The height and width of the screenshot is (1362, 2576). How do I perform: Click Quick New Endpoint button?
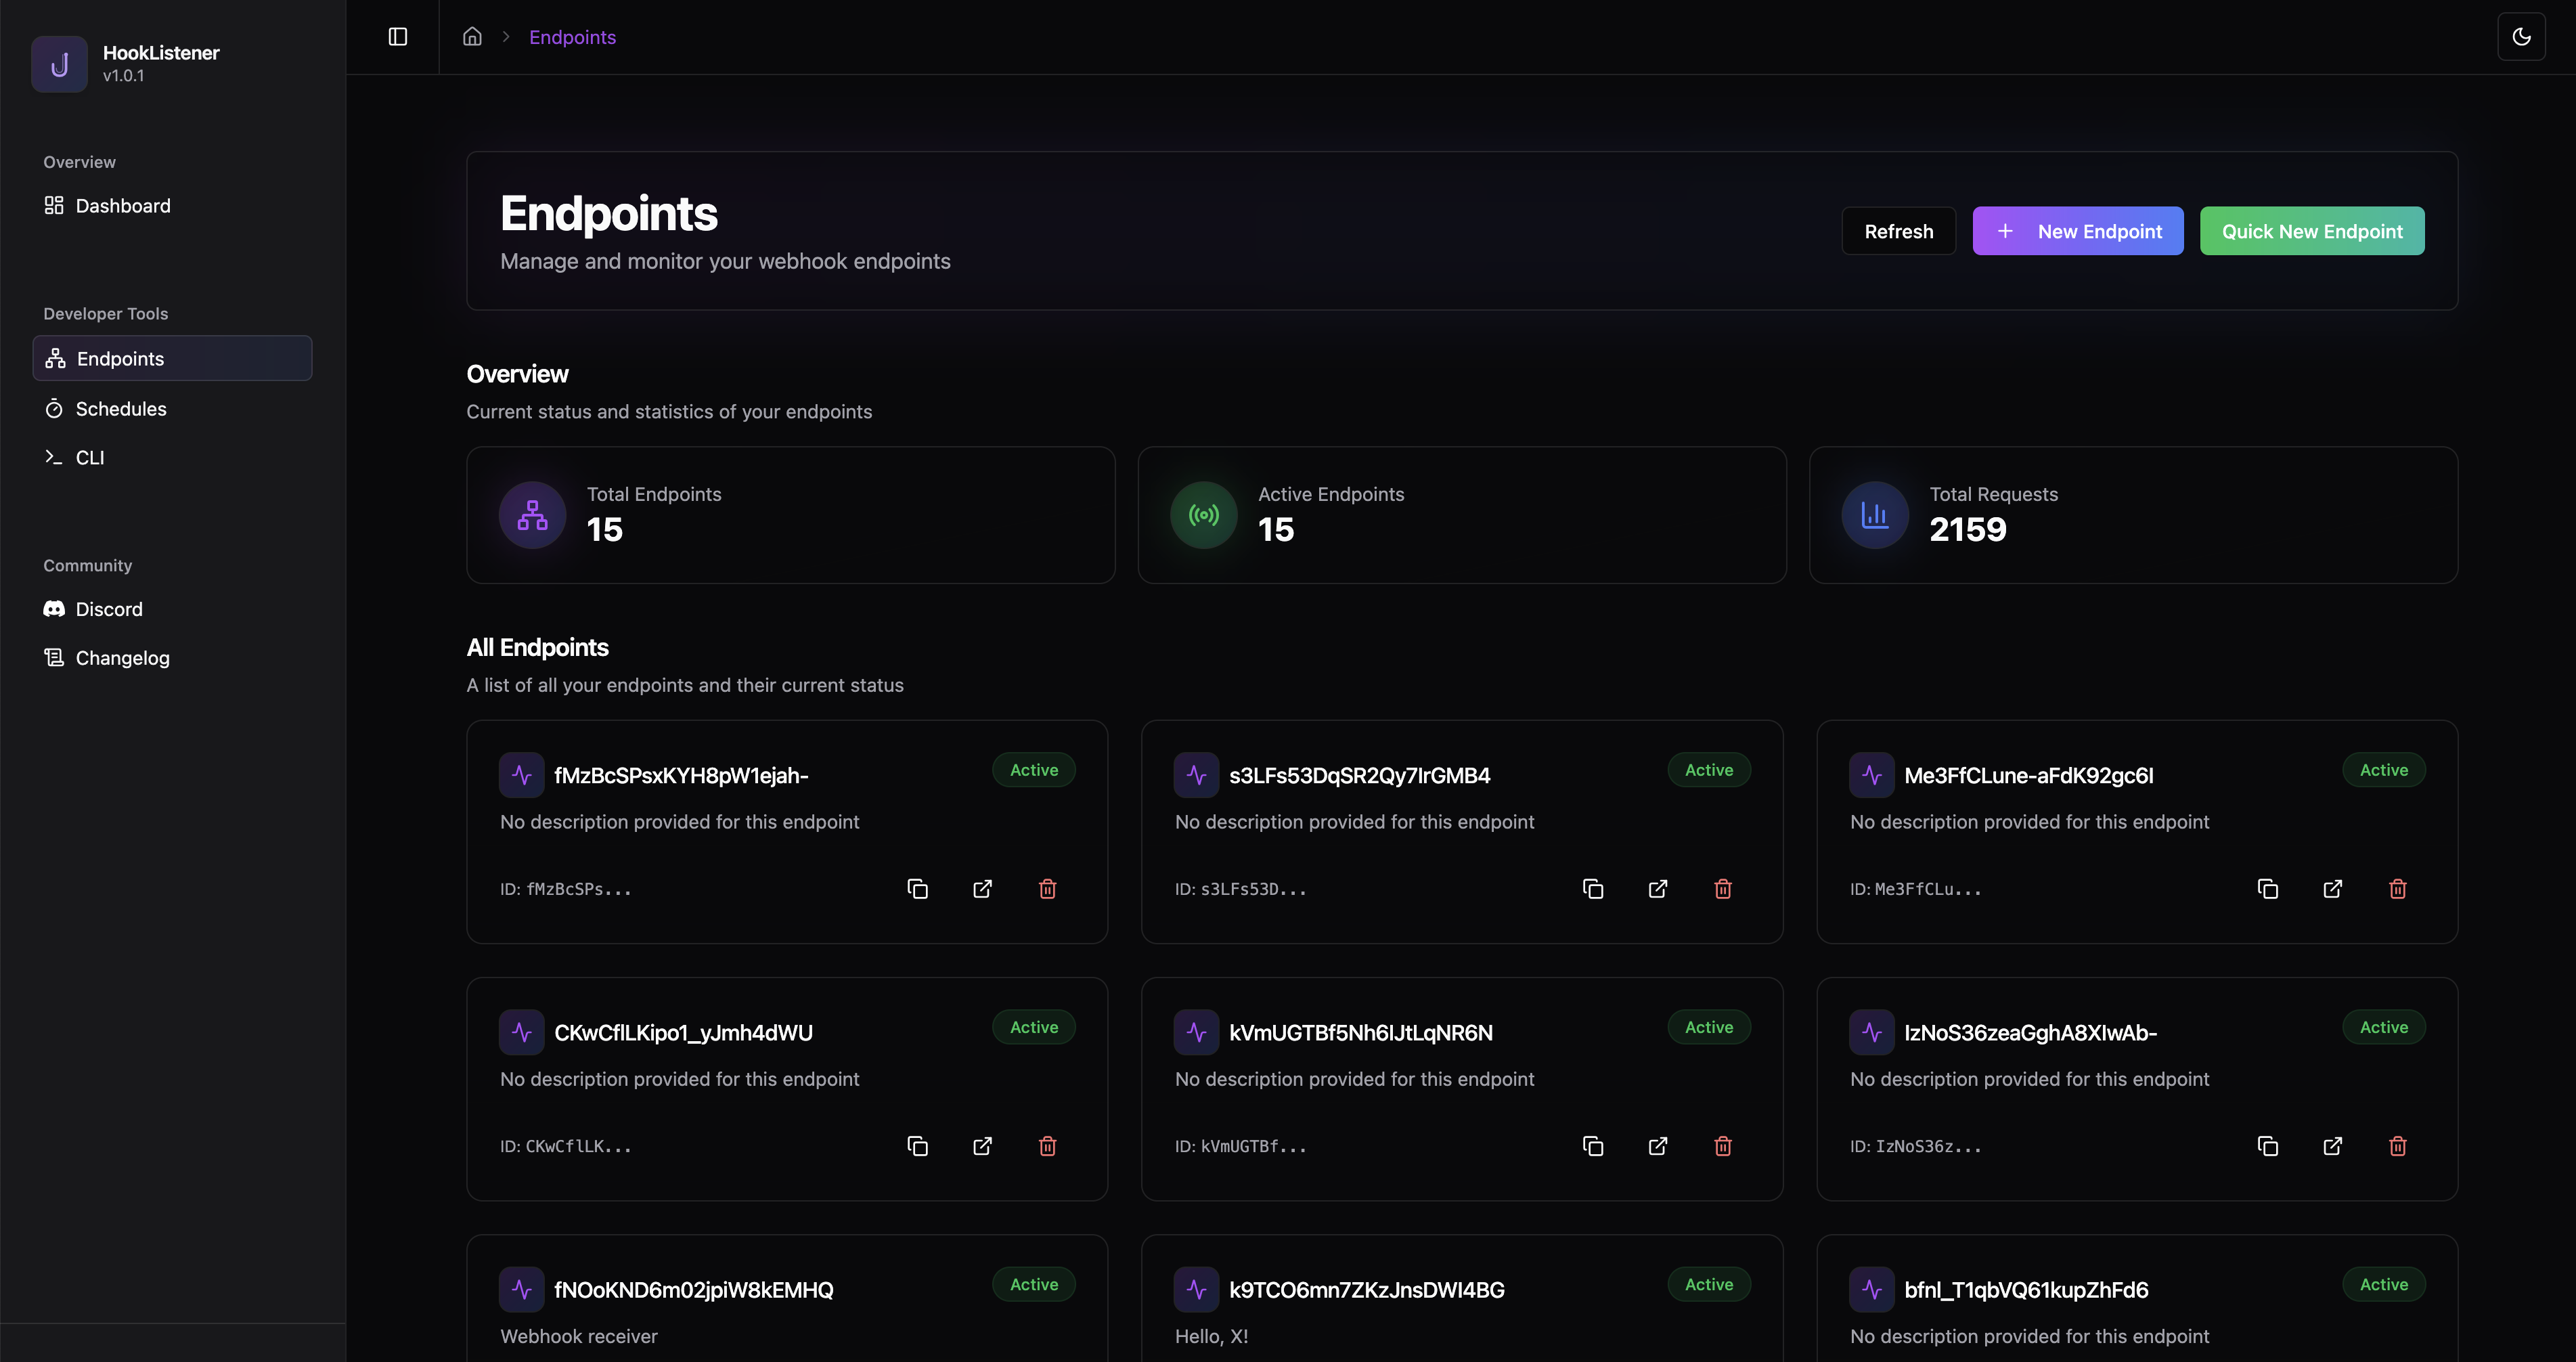pos(2311,231)
